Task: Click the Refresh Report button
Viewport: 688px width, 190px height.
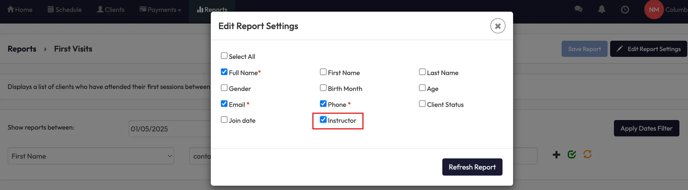Action: 472,167
